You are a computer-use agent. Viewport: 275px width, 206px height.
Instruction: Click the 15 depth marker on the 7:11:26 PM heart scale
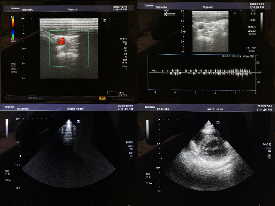click(x=159, y=191)
